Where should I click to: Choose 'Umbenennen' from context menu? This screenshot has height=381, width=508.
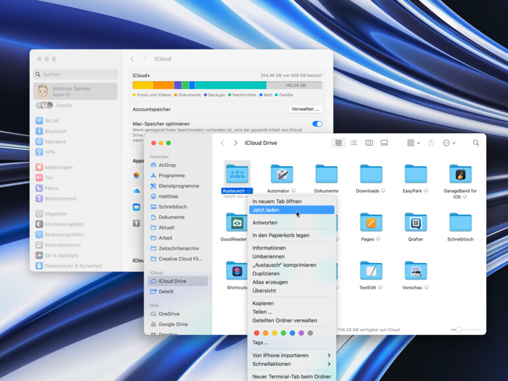coord(292,256)
